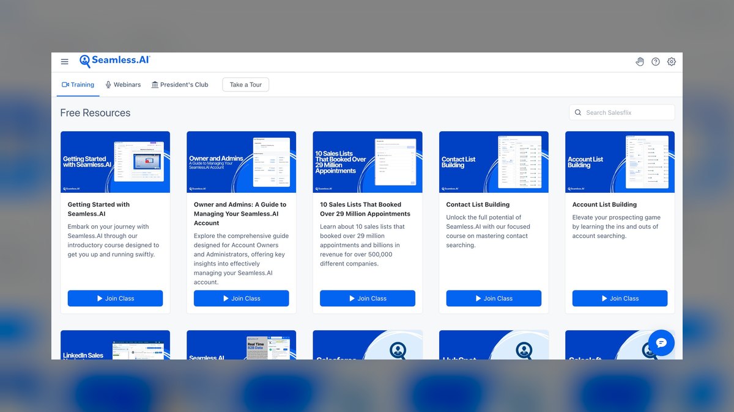Open the Getting Started with Seamless.AI thumbnail
Viewport: 734px width, 412px height.
[x=115, y=162]
